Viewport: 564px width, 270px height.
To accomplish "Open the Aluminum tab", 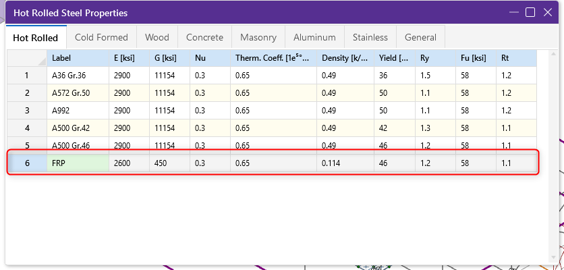I will click(314, 37).
